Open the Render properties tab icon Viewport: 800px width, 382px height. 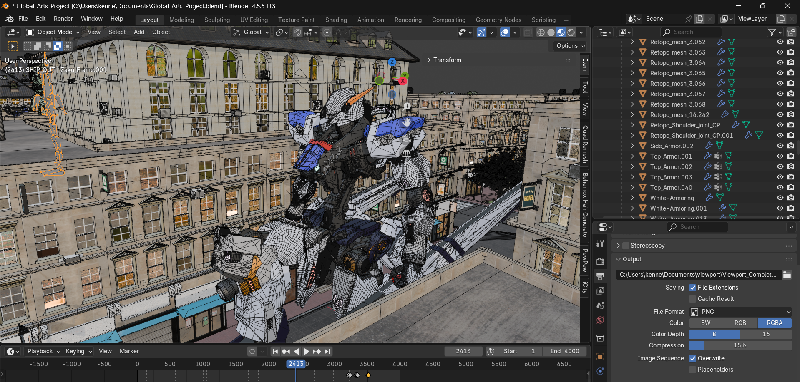point(600,261)
